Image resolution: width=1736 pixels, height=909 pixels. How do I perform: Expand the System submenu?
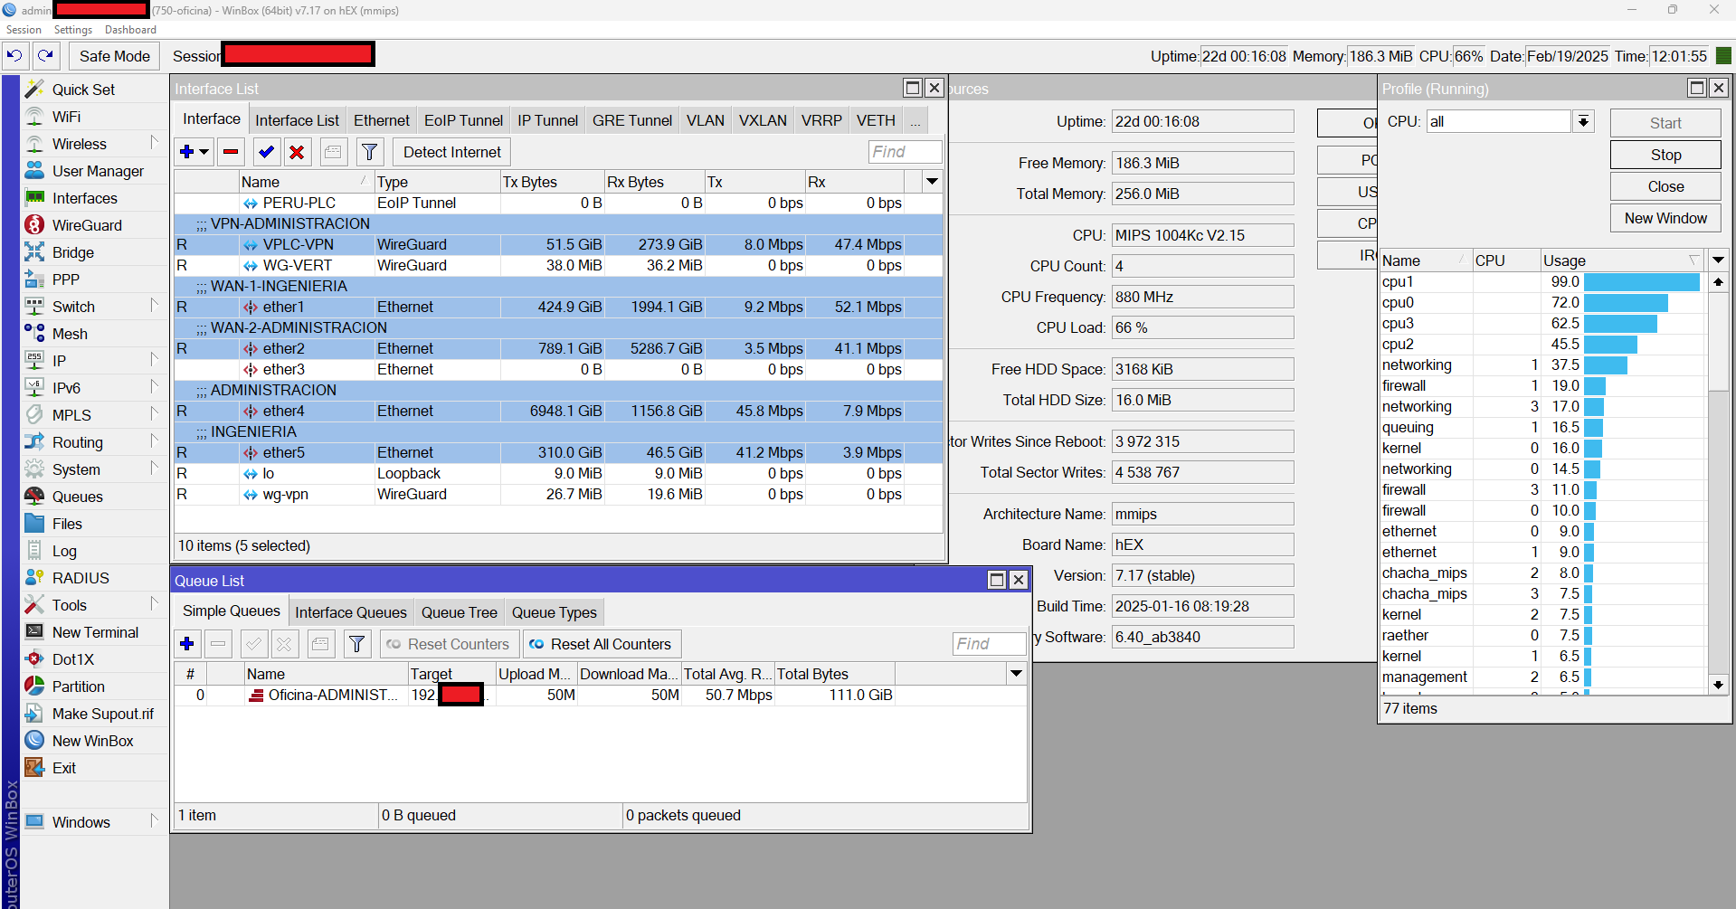click(154, 469)
